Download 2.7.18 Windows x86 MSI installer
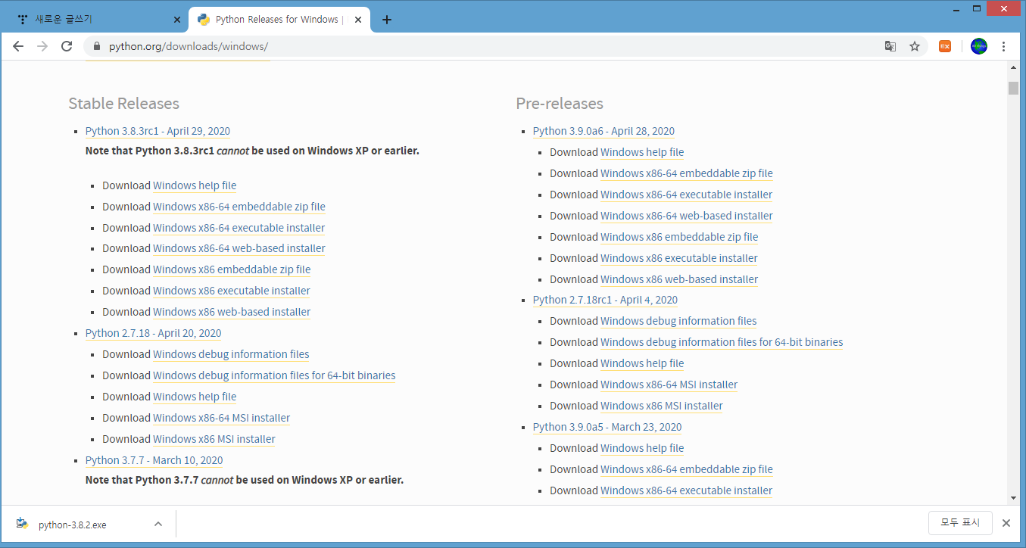The width and height of the screenshot is (1026, 548). click(x=214, y=439)
